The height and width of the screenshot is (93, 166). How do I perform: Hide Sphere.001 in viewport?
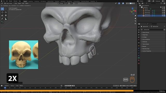162,11
